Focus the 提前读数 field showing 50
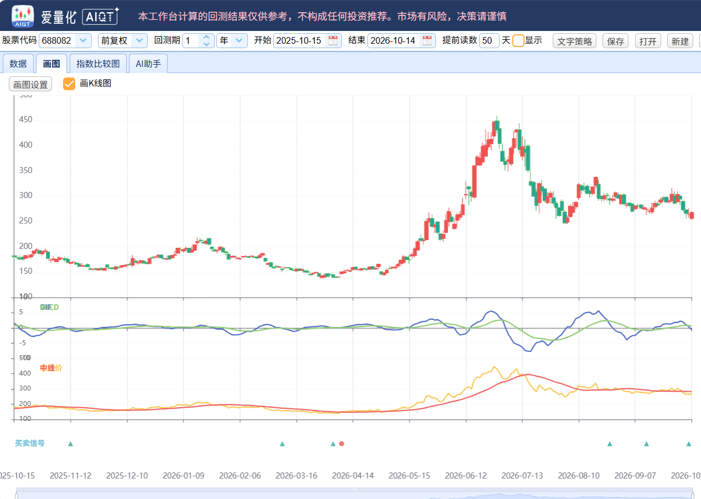The height and width of the screenshot is (499, 701). (x=489, y=40)
